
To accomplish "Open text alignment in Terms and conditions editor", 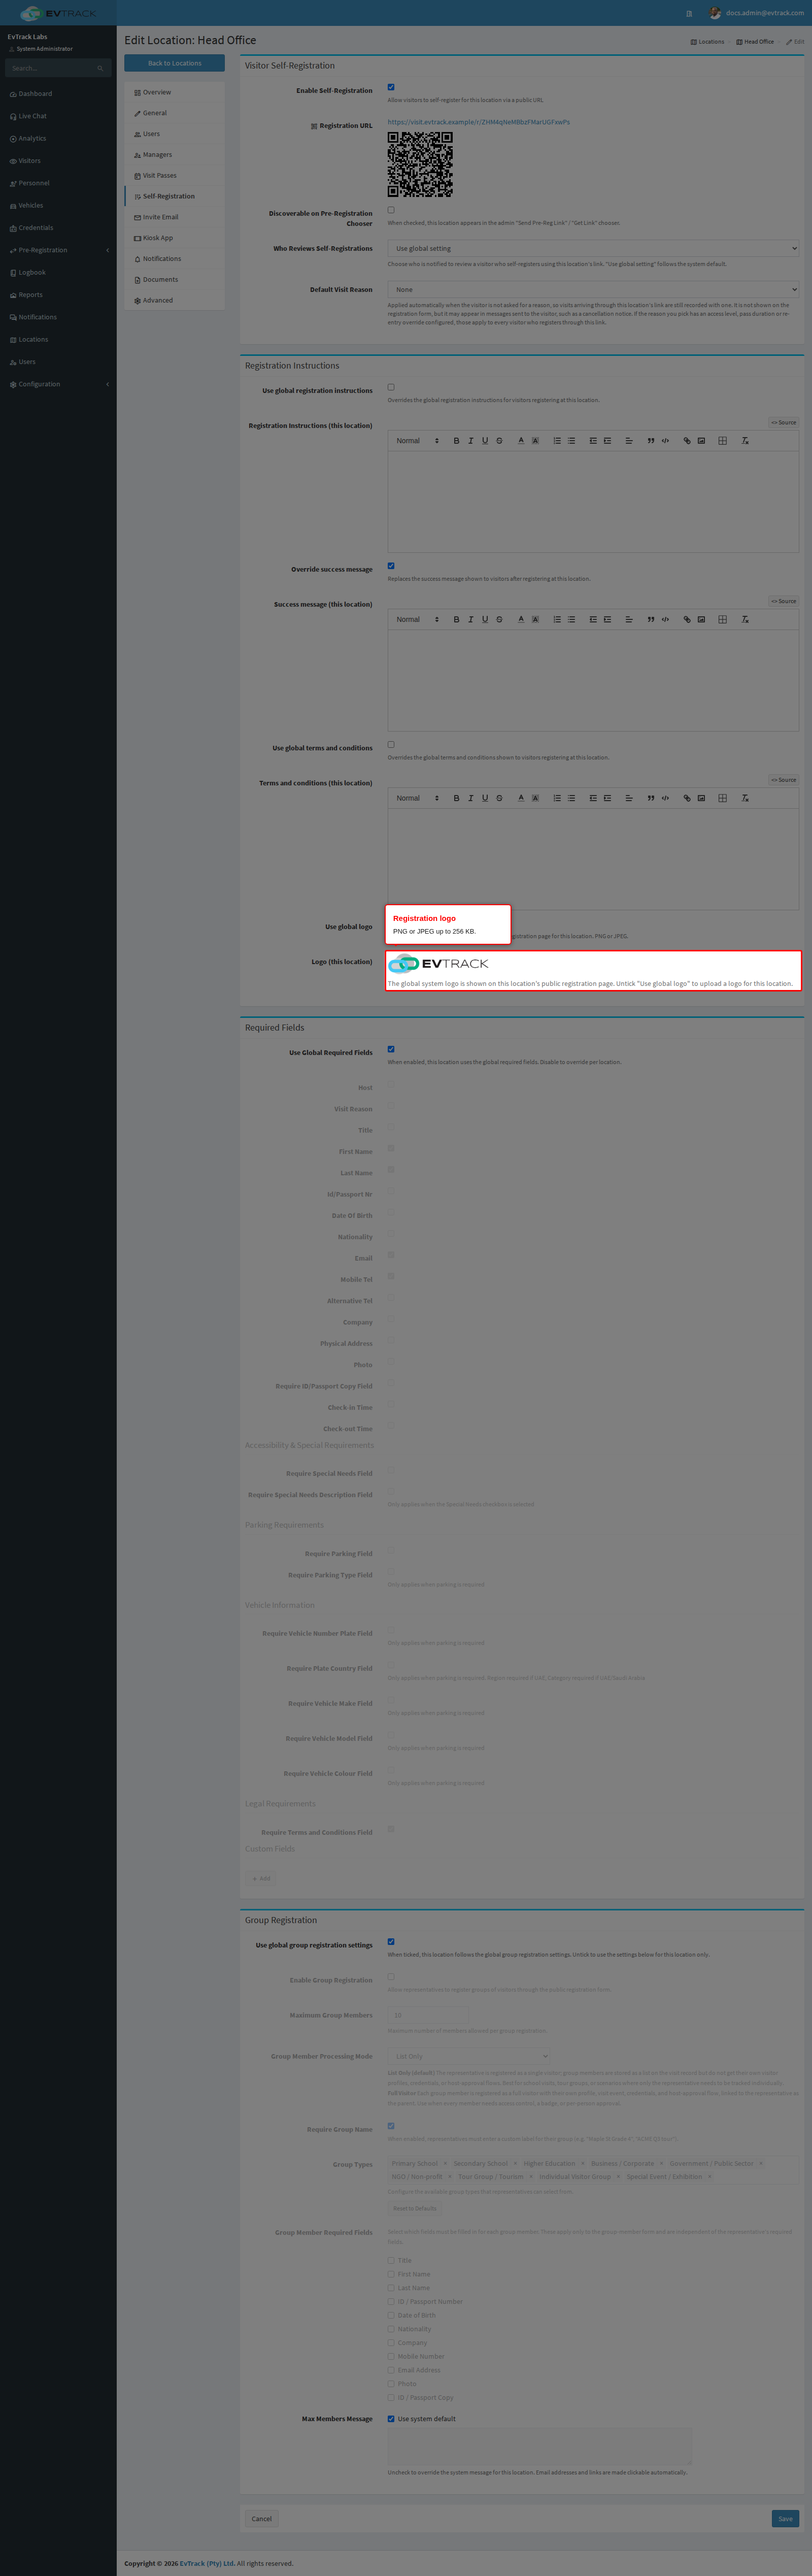I will point(629,799).
